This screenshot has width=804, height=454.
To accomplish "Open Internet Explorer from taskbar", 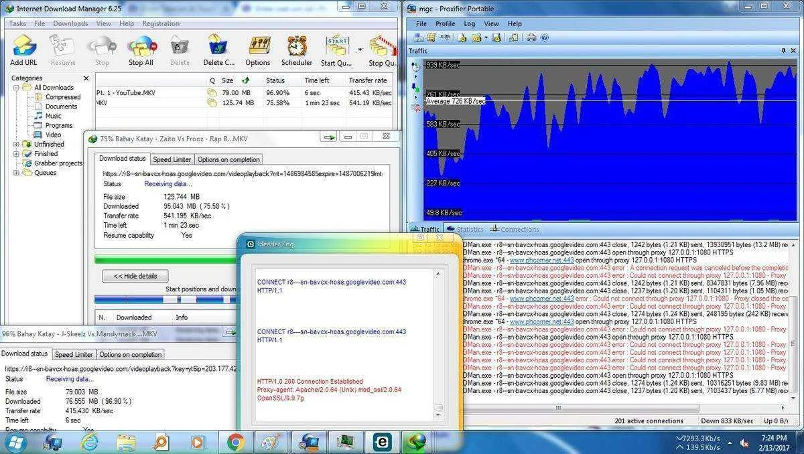I will click(x=89, y=442).
